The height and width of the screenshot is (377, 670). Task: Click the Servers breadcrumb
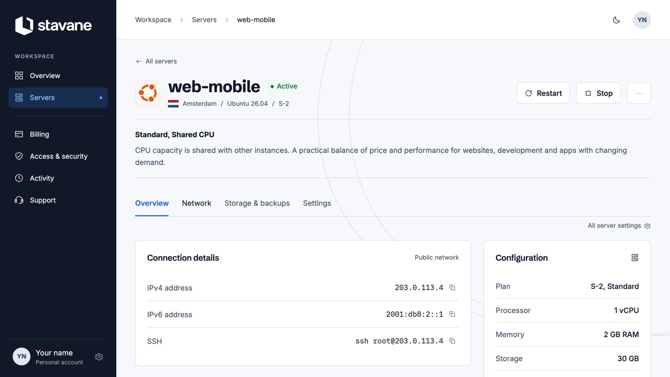[x=204, y=20]
